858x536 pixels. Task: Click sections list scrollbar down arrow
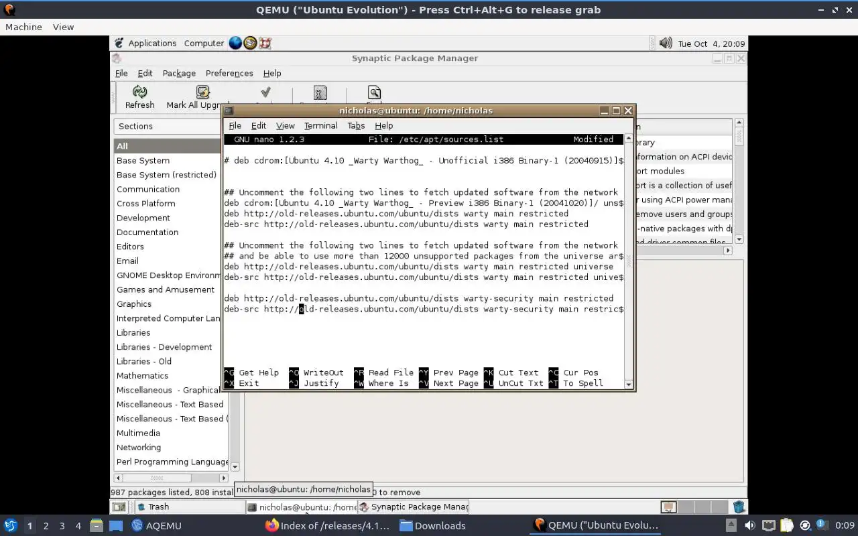click(x=235, y=466)
